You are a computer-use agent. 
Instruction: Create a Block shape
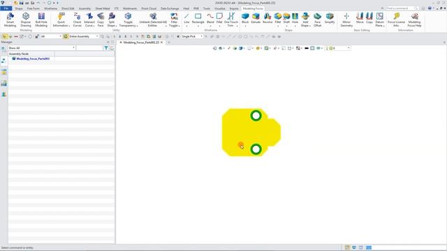(245, 19)
